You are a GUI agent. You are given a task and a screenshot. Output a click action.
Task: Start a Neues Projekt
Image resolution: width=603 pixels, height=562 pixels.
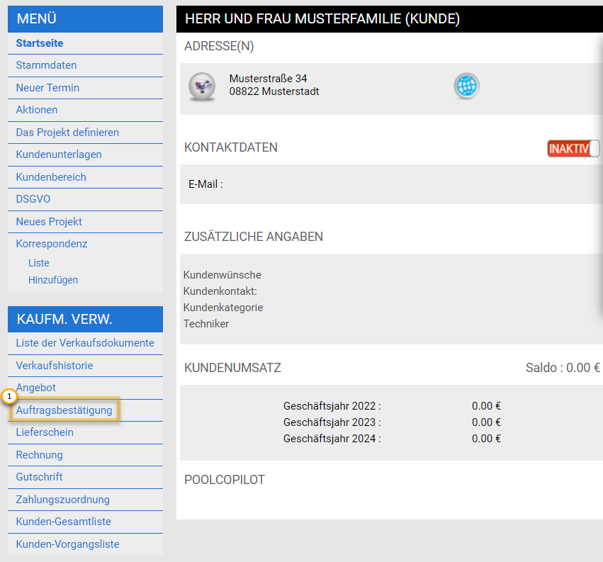pos(49,222)
